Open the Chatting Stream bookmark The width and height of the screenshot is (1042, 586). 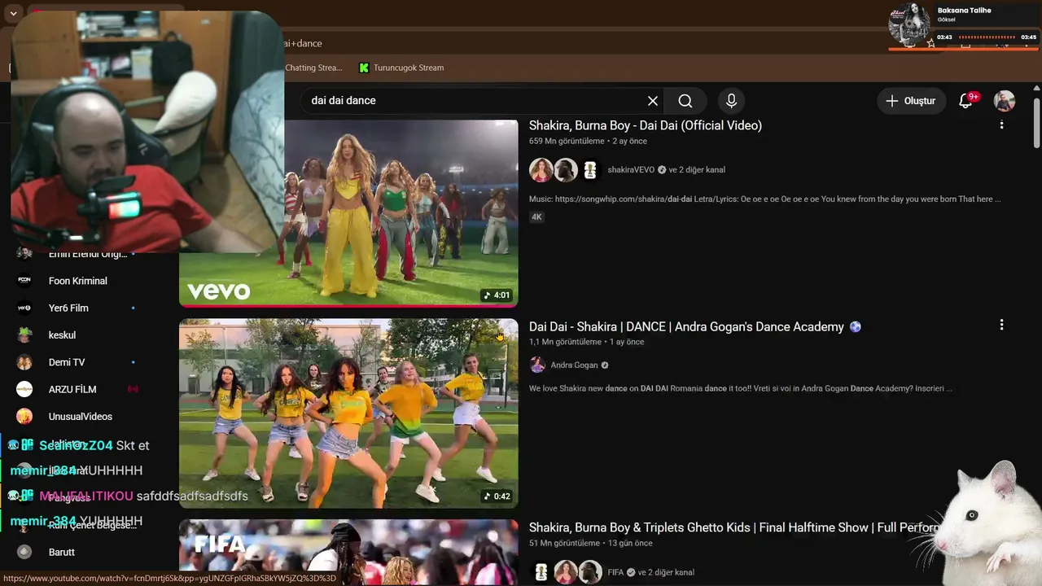[x=313, y=68]
